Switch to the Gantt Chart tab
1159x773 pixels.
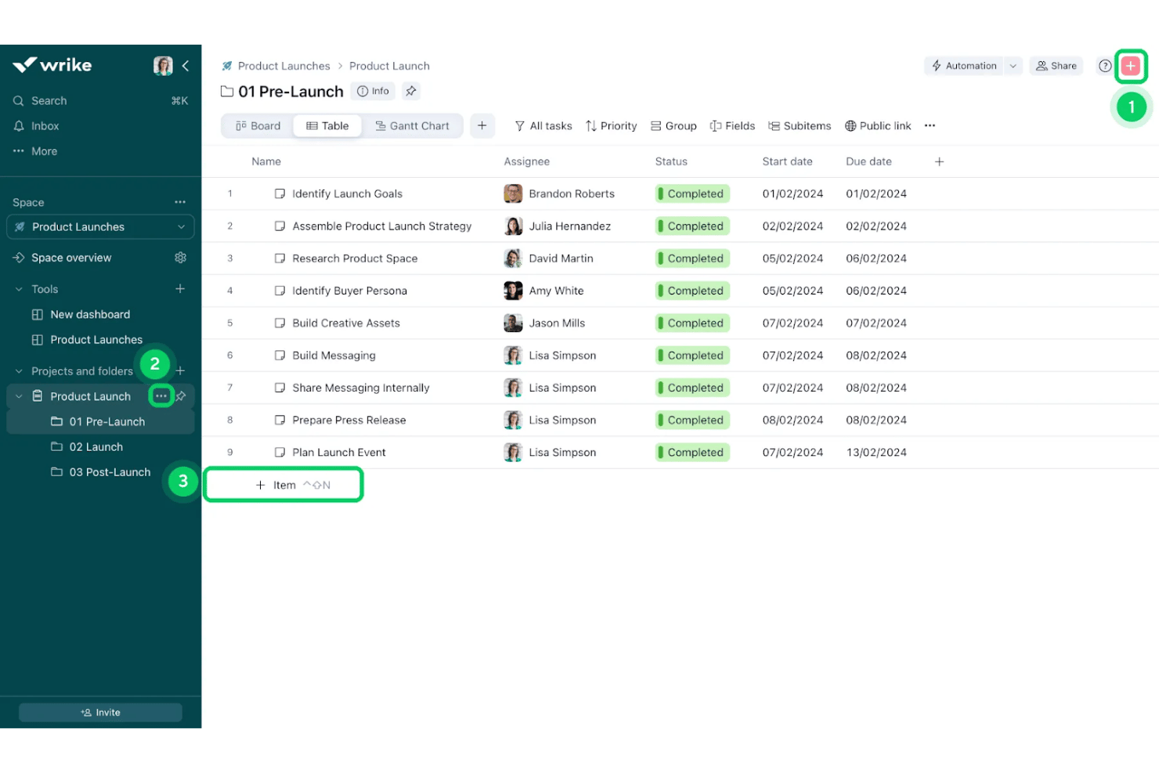coord(412,125)
